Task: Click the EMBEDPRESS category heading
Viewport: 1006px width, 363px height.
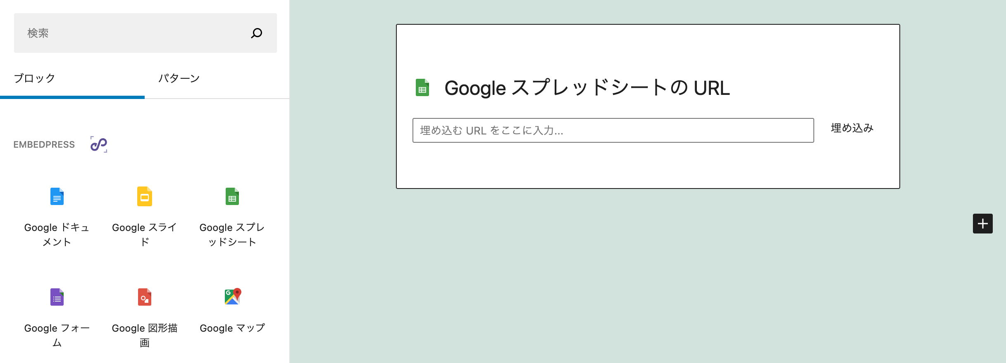Action: [x=44, y=145]
